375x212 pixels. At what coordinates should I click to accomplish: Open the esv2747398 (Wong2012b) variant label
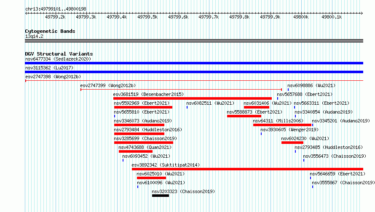53,77
